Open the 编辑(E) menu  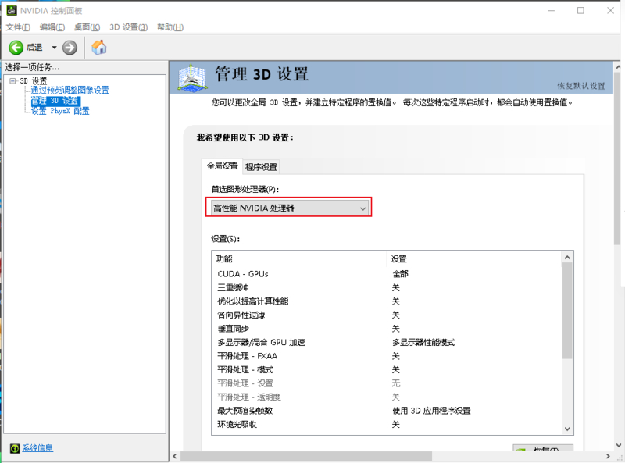(52, 27)
